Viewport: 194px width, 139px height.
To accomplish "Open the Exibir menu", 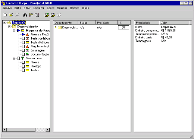I will 18,8.
